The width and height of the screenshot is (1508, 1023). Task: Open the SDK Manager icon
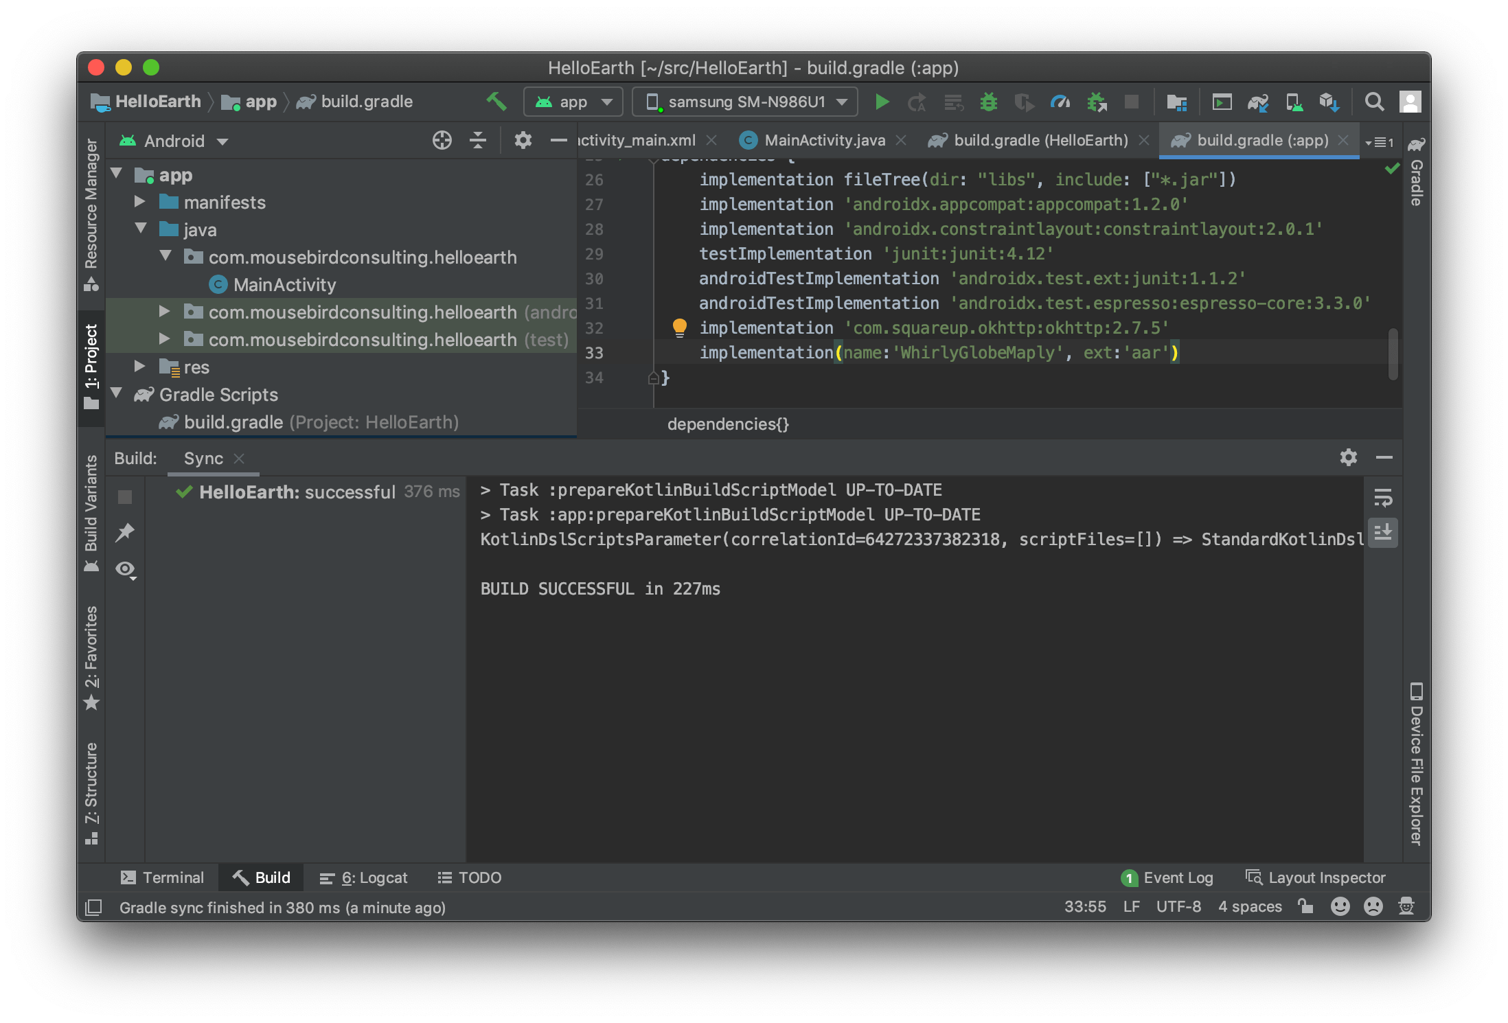tap(1329, 102)
